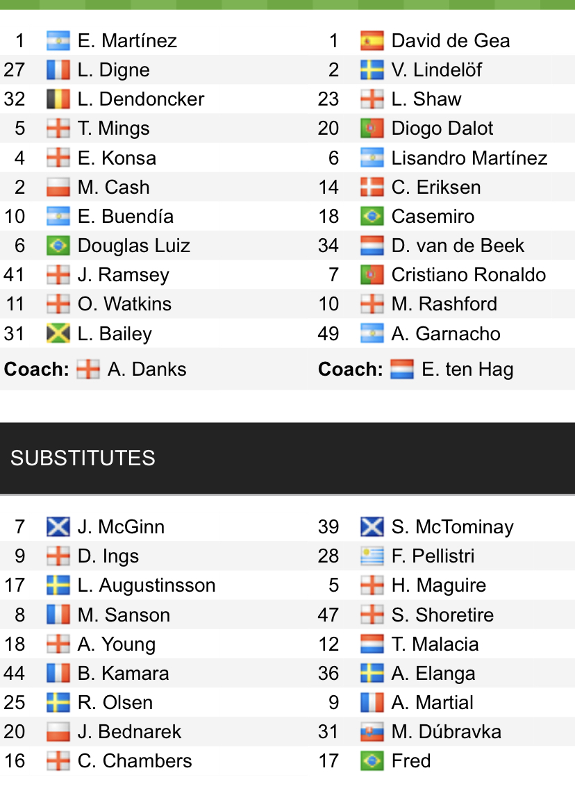The height and width of the screenshot is (791, 575).
Task: Open substitute H. Maguire's profile
Action: (x=438, y=585)
